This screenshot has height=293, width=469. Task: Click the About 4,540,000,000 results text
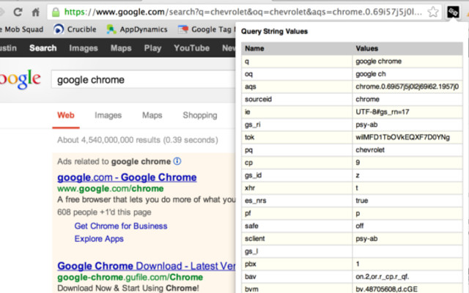point(138,140)
